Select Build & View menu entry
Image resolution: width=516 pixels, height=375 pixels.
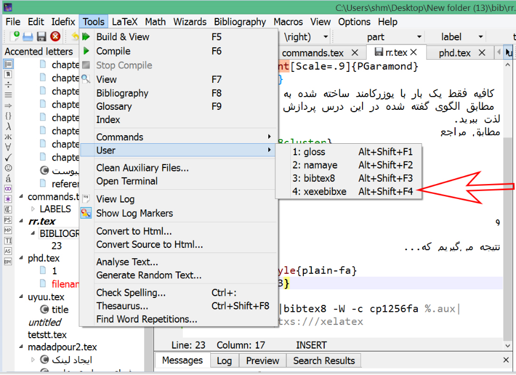[122, 37]
